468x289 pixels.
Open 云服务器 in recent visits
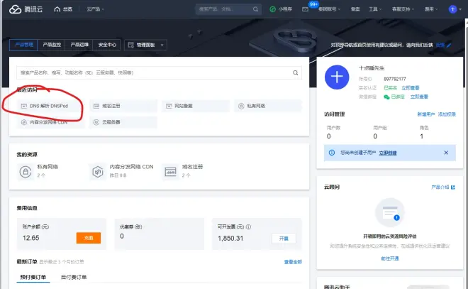tap(123, 122)
